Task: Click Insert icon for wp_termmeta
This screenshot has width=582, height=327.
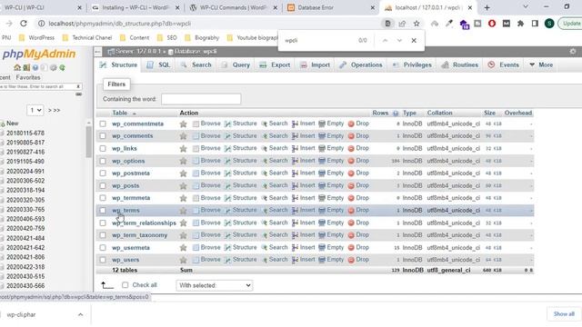Action: tap(295, 198)
